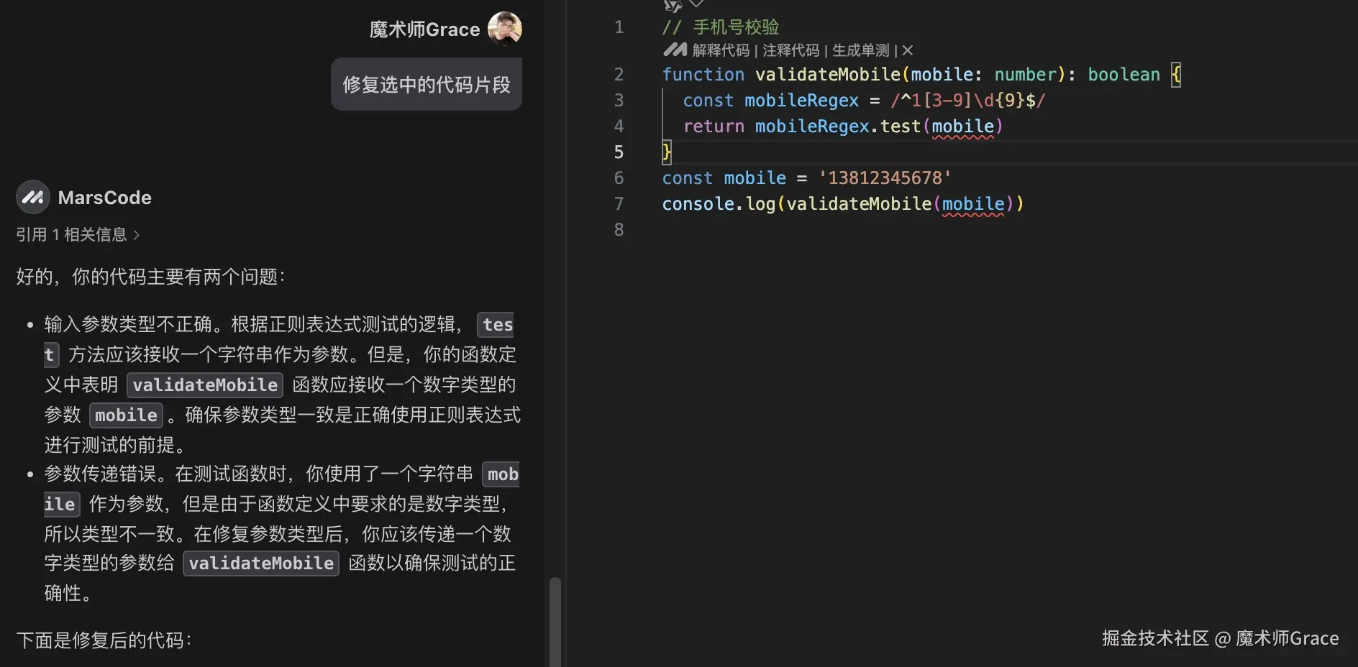The width and height of the screenshot is (1358, 667).
Task: Select the user message 修复选中的代码片段
Action: pyautogui.click(x=427, y=84)
